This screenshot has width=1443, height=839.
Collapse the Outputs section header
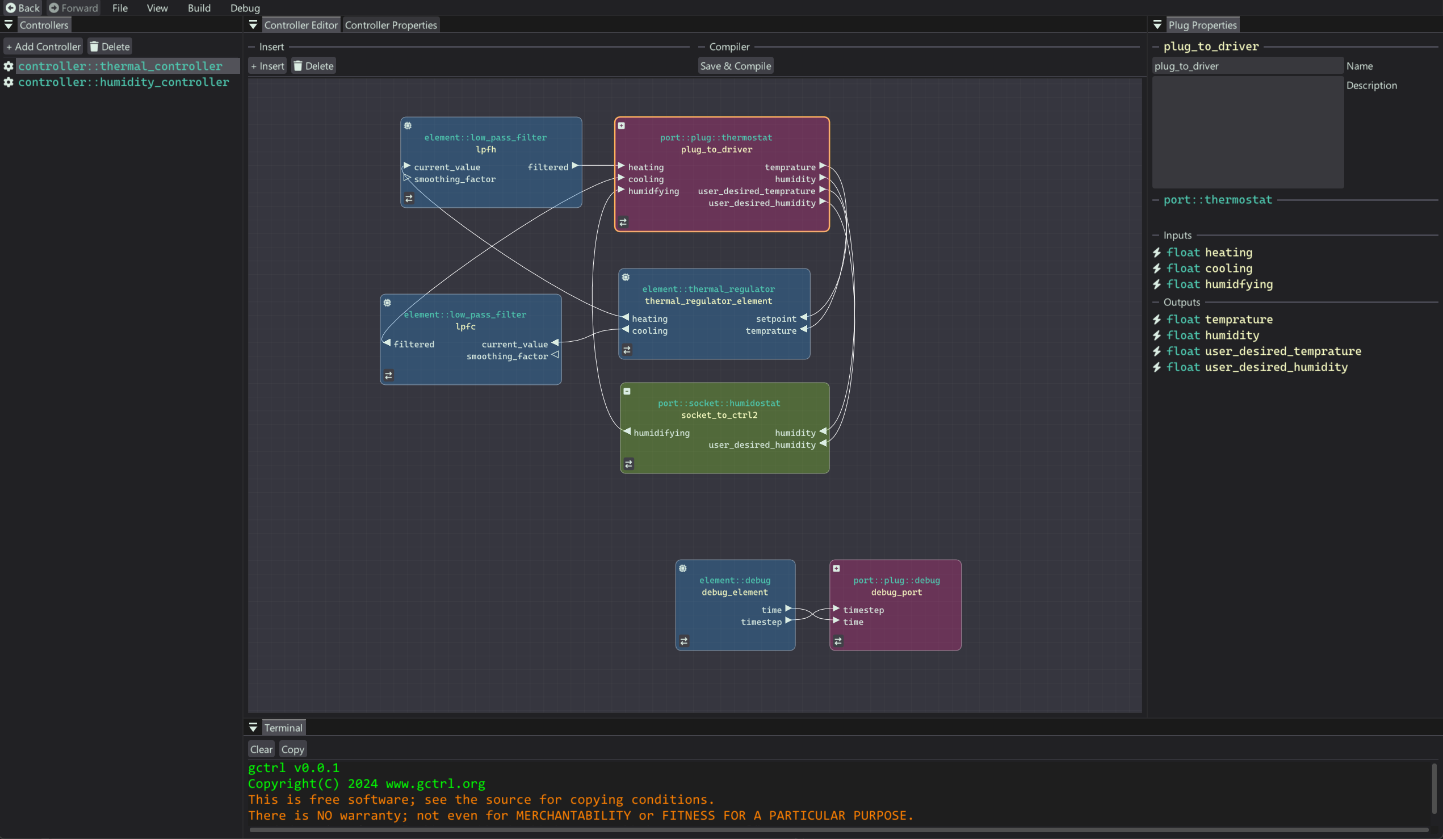tap(1181, 303)
